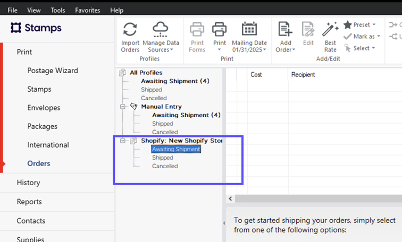The image size is (402, 242).
Task: Click the Mark as checkmark icon
Action: (348, 36)
